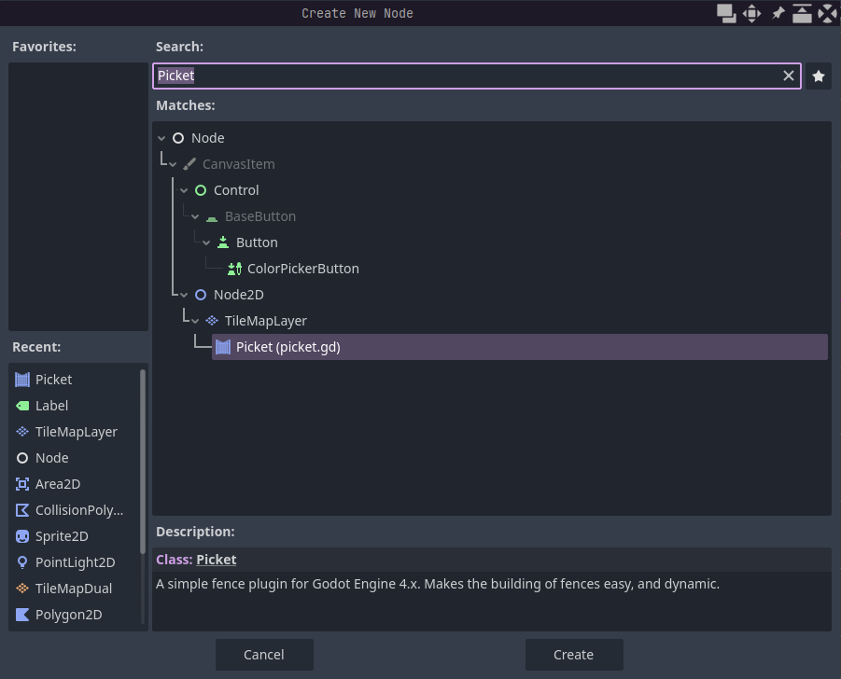Choose Polygon2D from Recent list
Viewport: 841px width, 679px height.
pyautogui.click(x=69, y=615)
